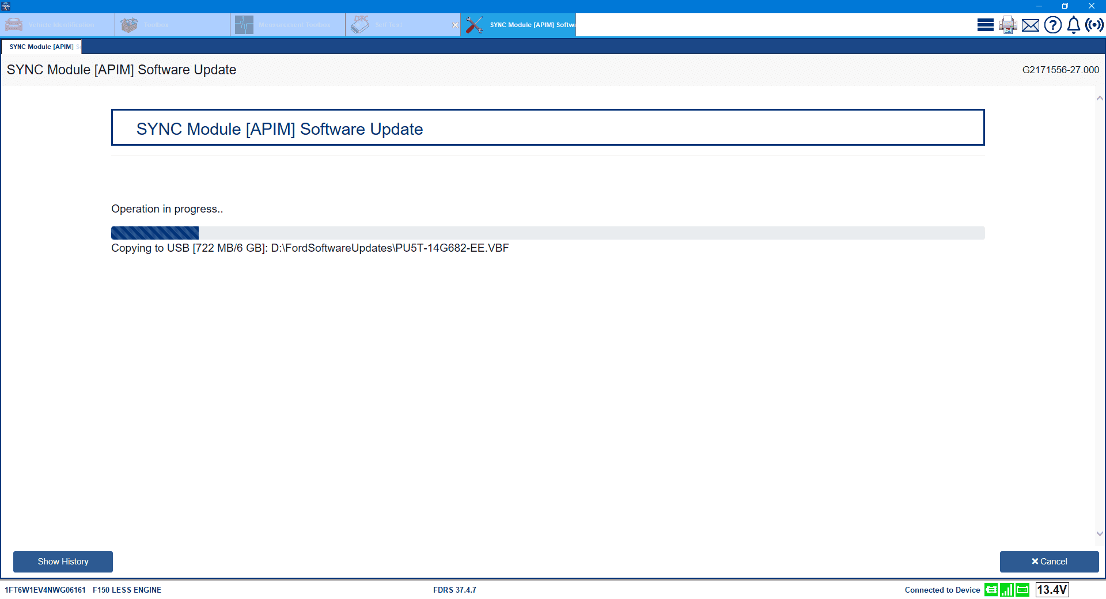Image resolution: width=1106 pixels, height=599 pixels.
Task: Click the scroll down arrow of the page
Action: [1100, 533]
